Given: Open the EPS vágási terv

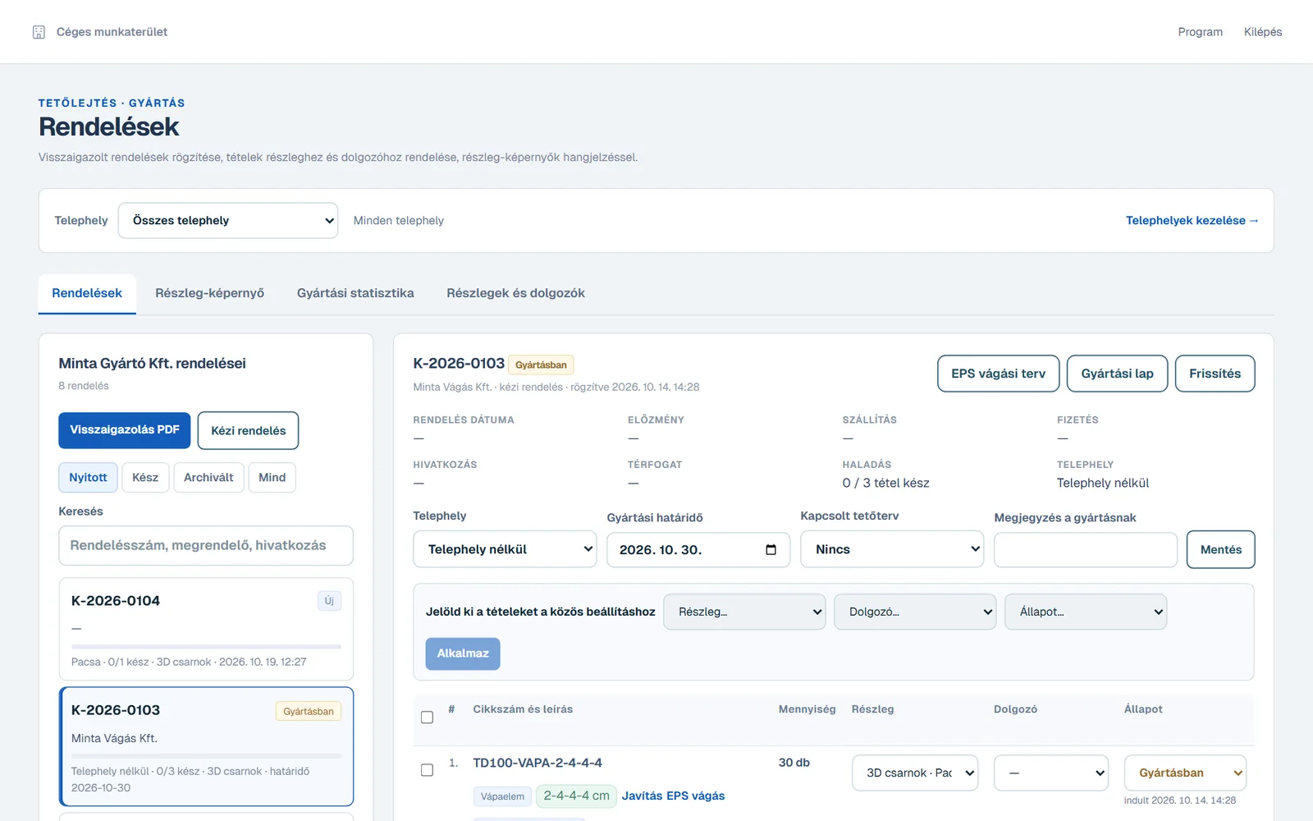Looking at the screenshot, I should click(x=999, y=374).
